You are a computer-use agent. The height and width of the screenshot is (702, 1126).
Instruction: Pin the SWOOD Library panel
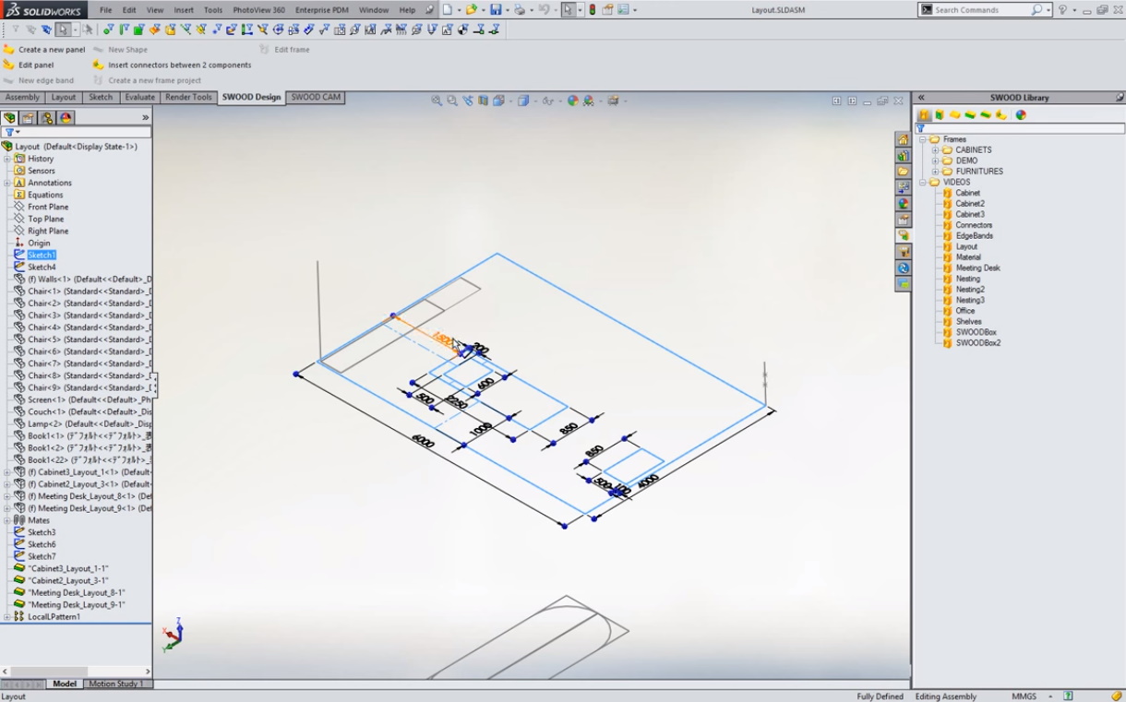[x=1119, y=98]
